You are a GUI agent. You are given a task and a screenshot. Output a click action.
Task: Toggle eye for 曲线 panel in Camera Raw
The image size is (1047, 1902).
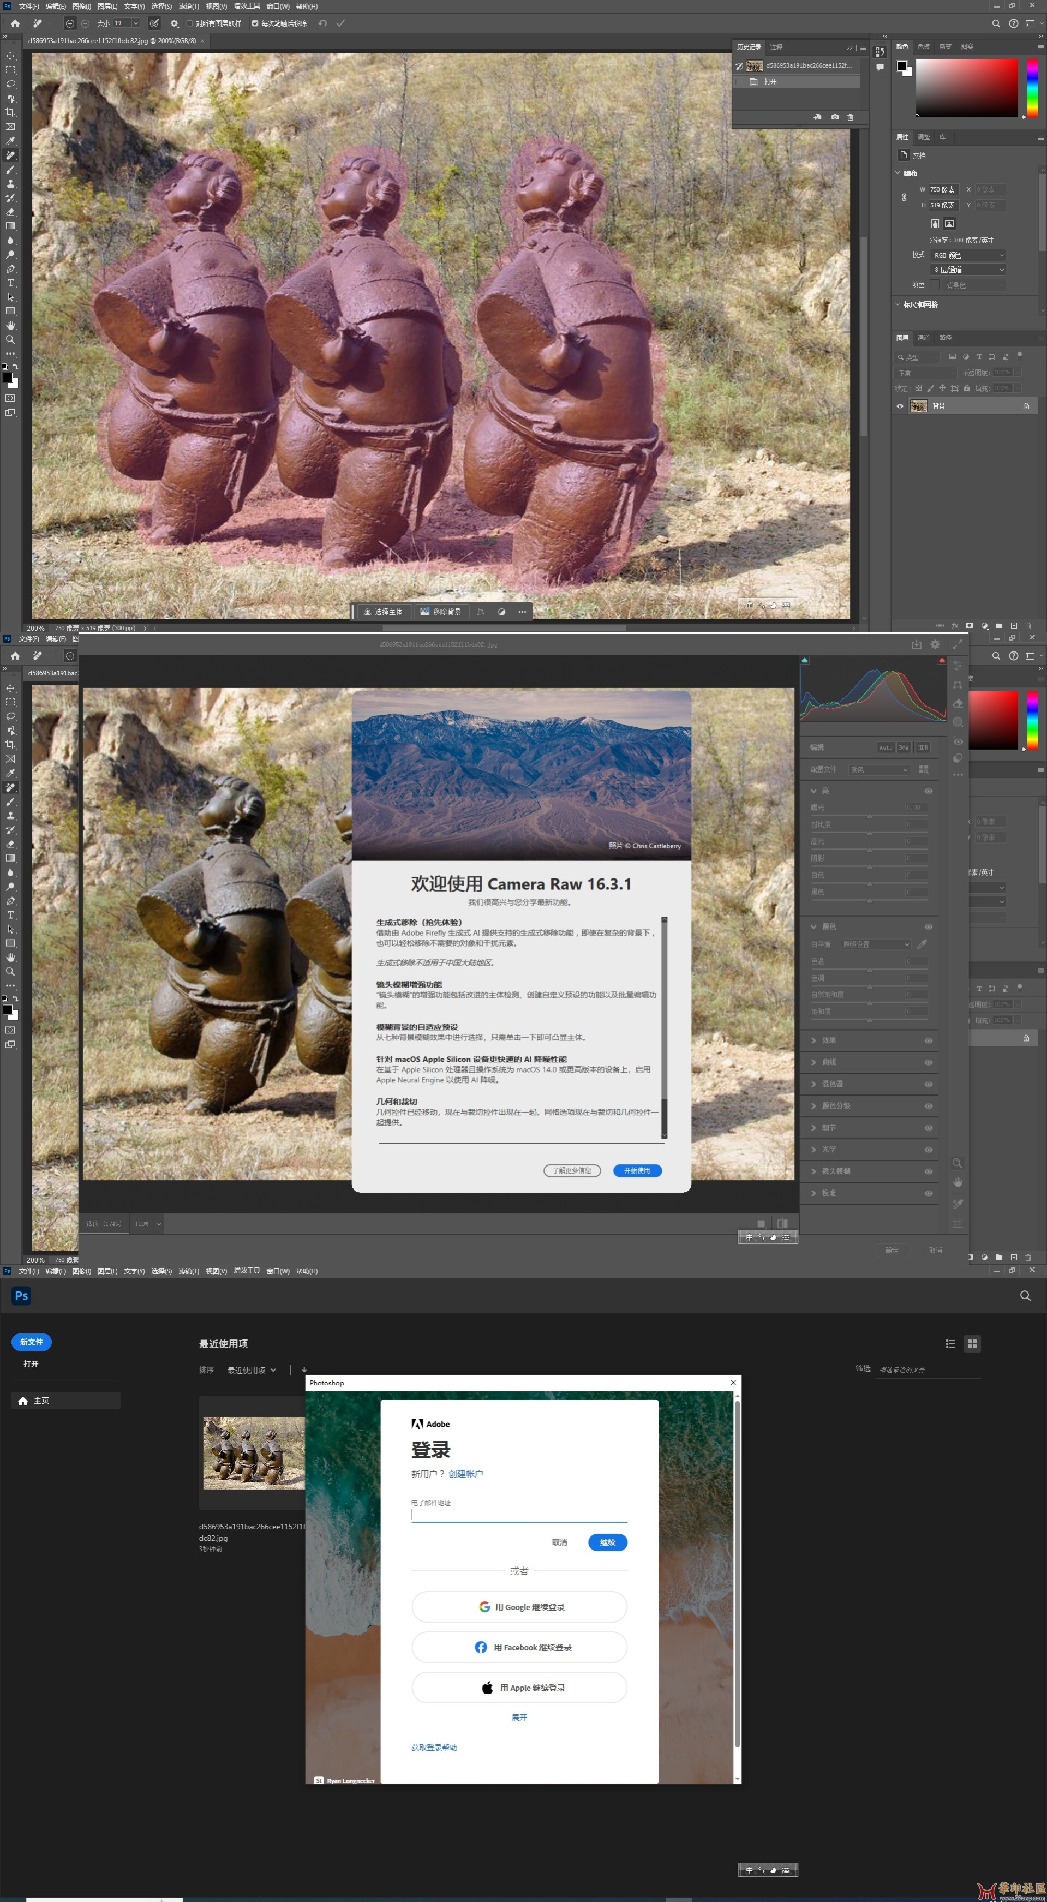coord(928,1062)
